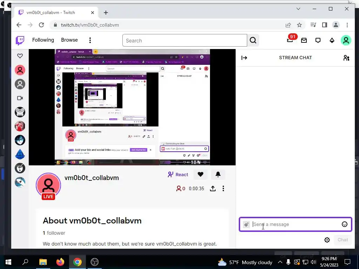Share this page from address bar

coord(288,25)
